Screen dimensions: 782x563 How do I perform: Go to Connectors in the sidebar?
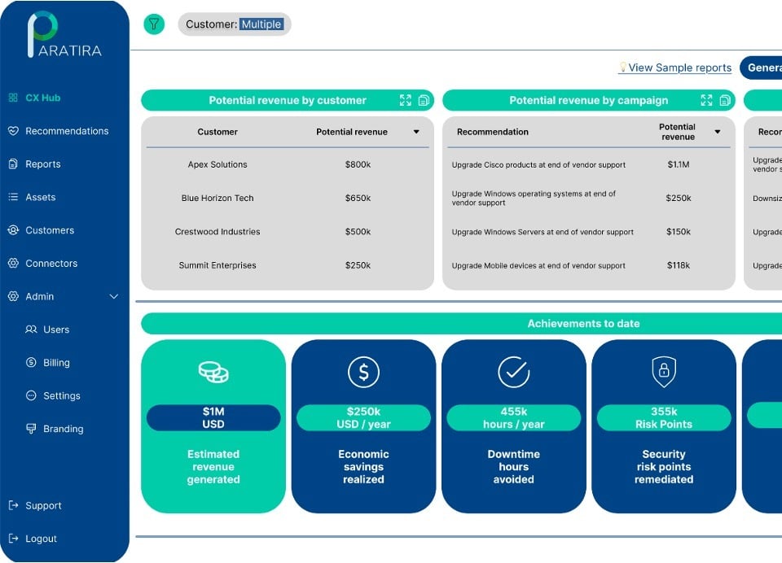[51, 264]
